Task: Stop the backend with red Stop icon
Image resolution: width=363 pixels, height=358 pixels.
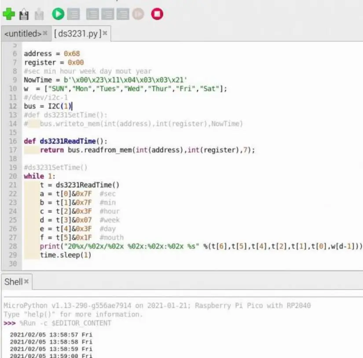Action: click(157, 14)
